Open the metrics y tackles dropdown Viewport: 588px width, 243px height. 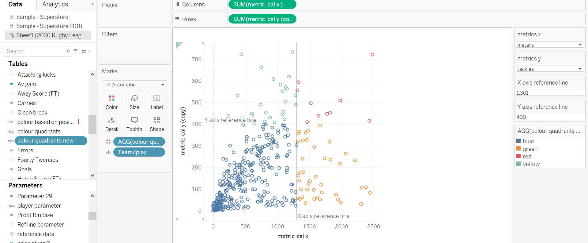[580, 69]
